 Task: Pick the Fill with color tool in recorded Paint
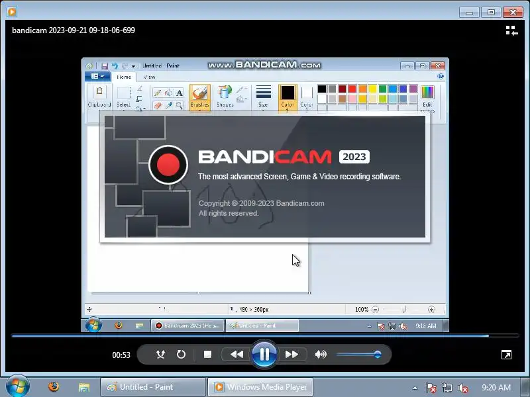[168, 93]
